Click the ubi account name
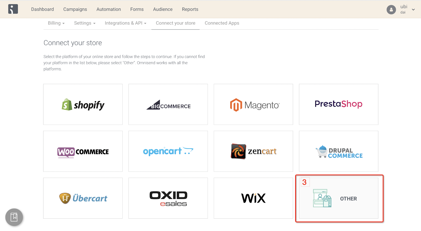Screen dimensions: 421x231 pos(404,7)
